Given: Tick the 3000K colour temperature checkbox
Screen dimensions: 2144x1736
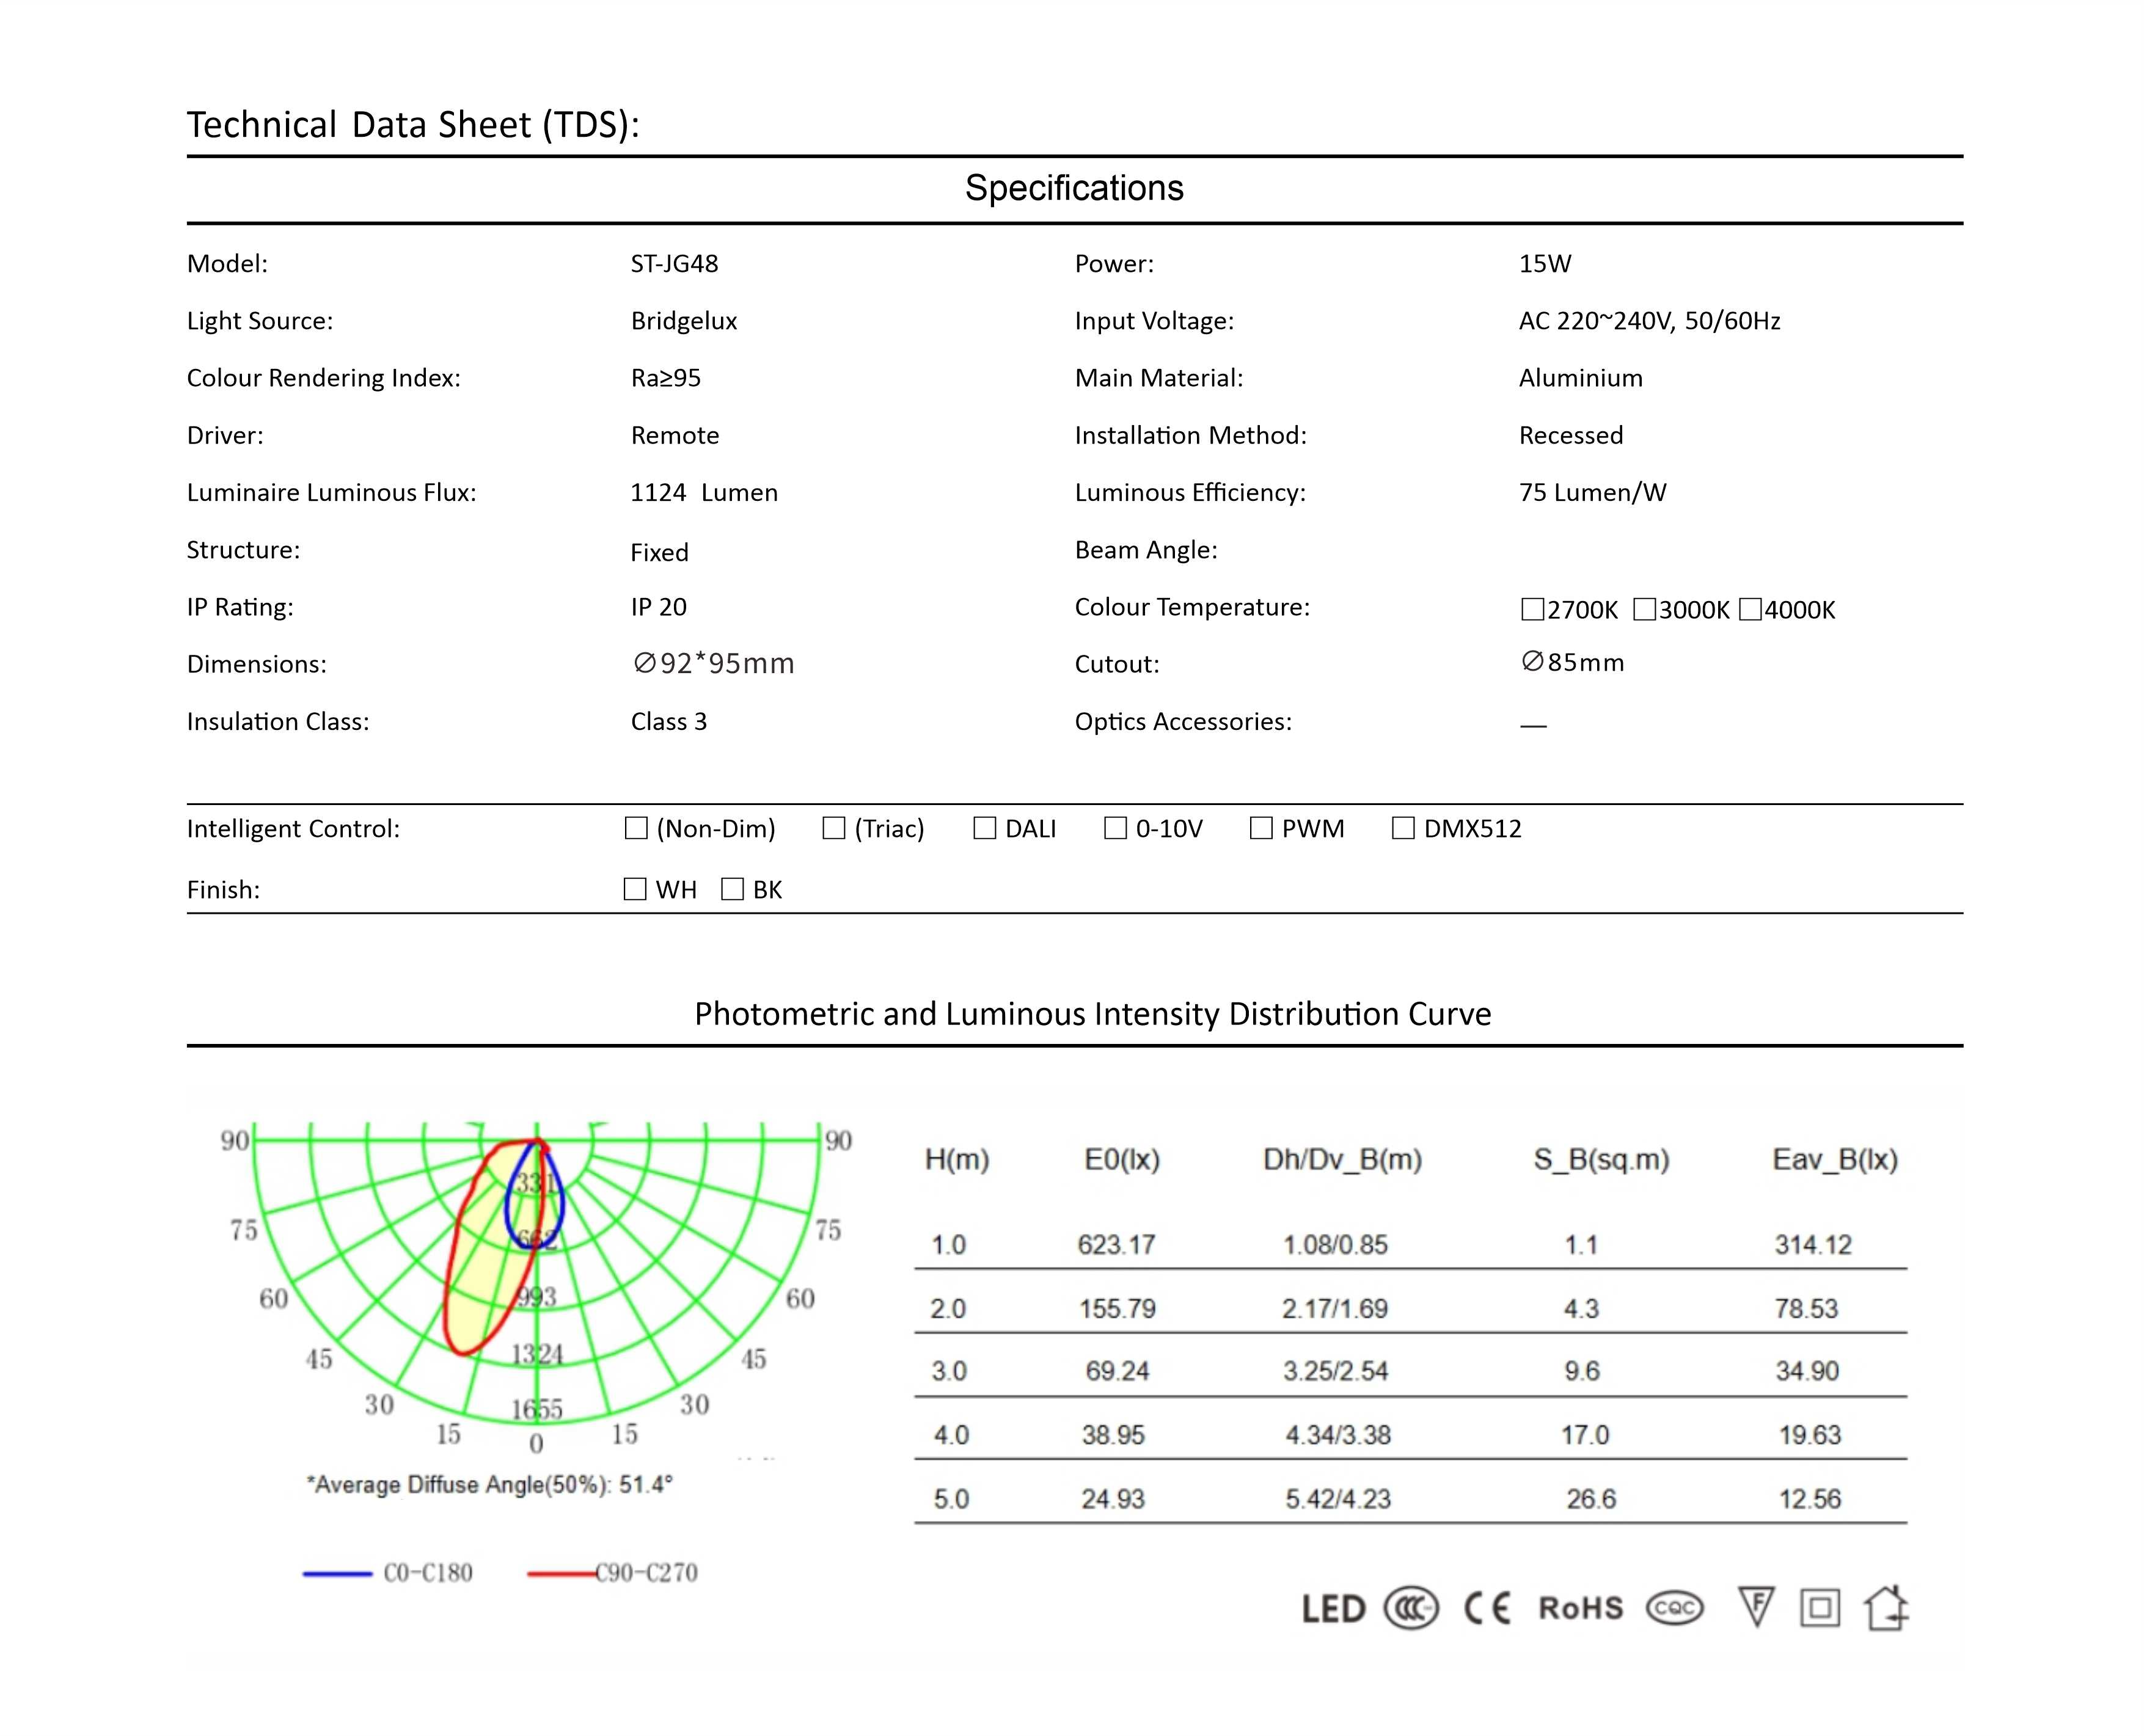Looking at the screenshot, I should click(x=1644, y=609).
